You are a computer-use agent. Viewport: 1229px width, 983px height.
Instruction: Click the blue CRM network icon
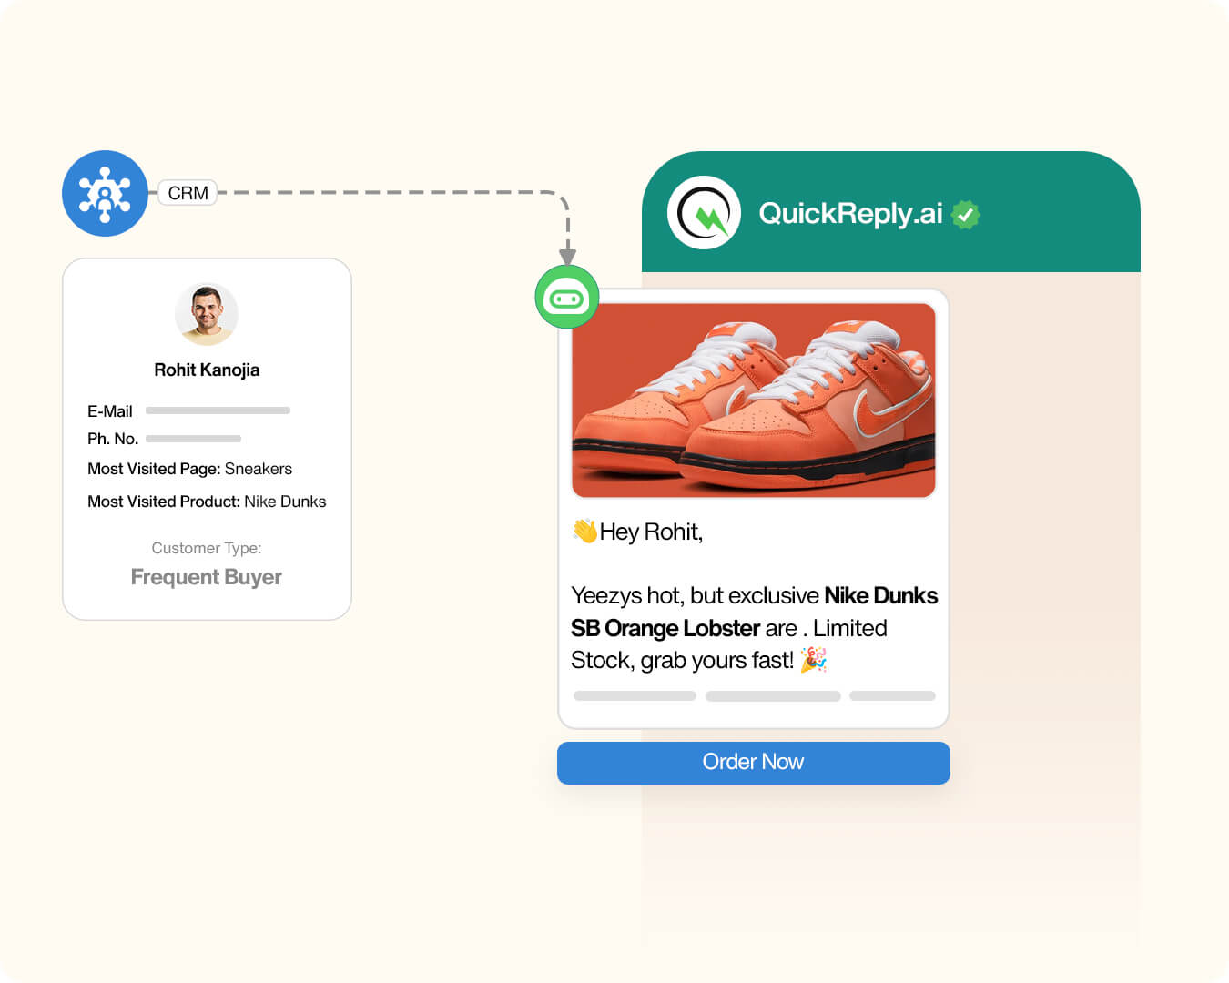pos(105,193)
